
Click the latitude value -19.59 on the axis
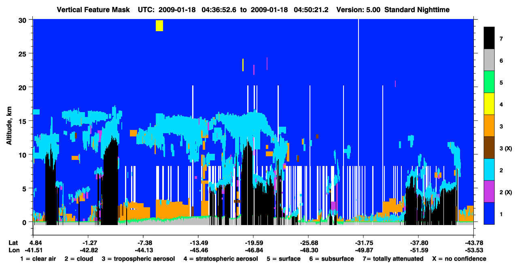pos(253,242)
